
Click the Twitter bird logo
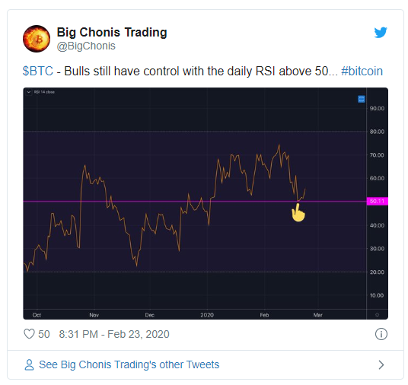[x=381, y=32]
